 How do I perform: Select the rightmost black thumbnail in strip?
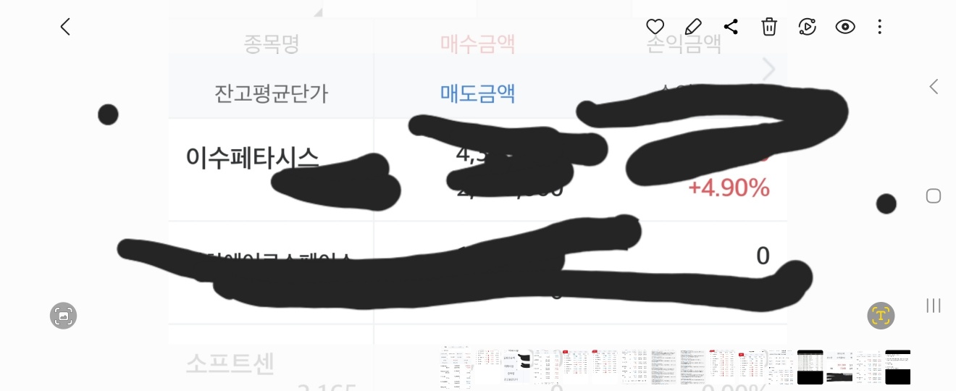(898, 367)
